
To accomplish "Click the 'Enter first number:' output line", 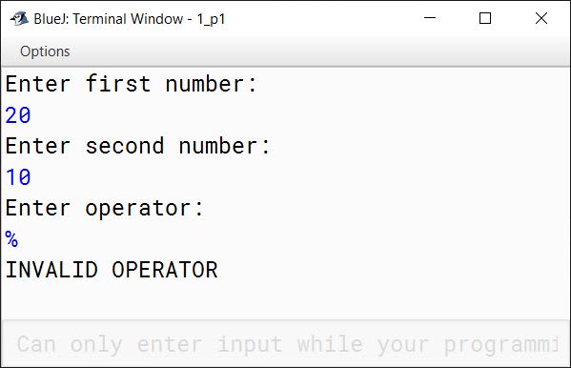I will 132,84.
